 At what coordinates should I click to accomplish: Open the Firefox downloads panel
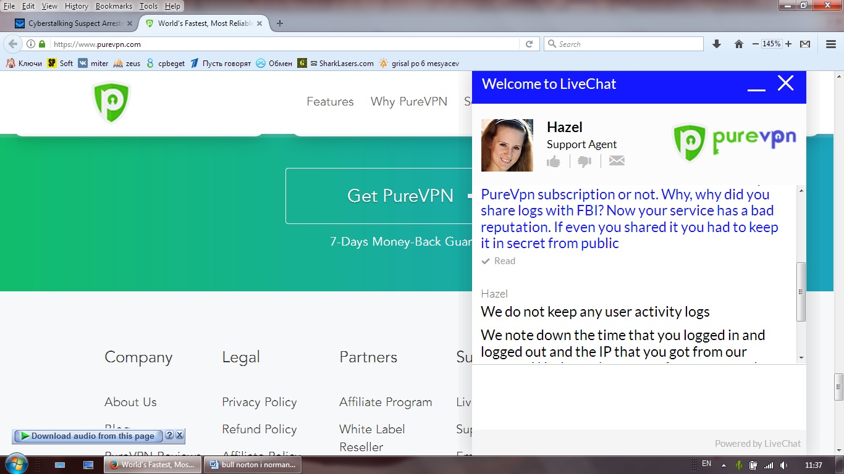pyautogui.click(x=717, y=44)
